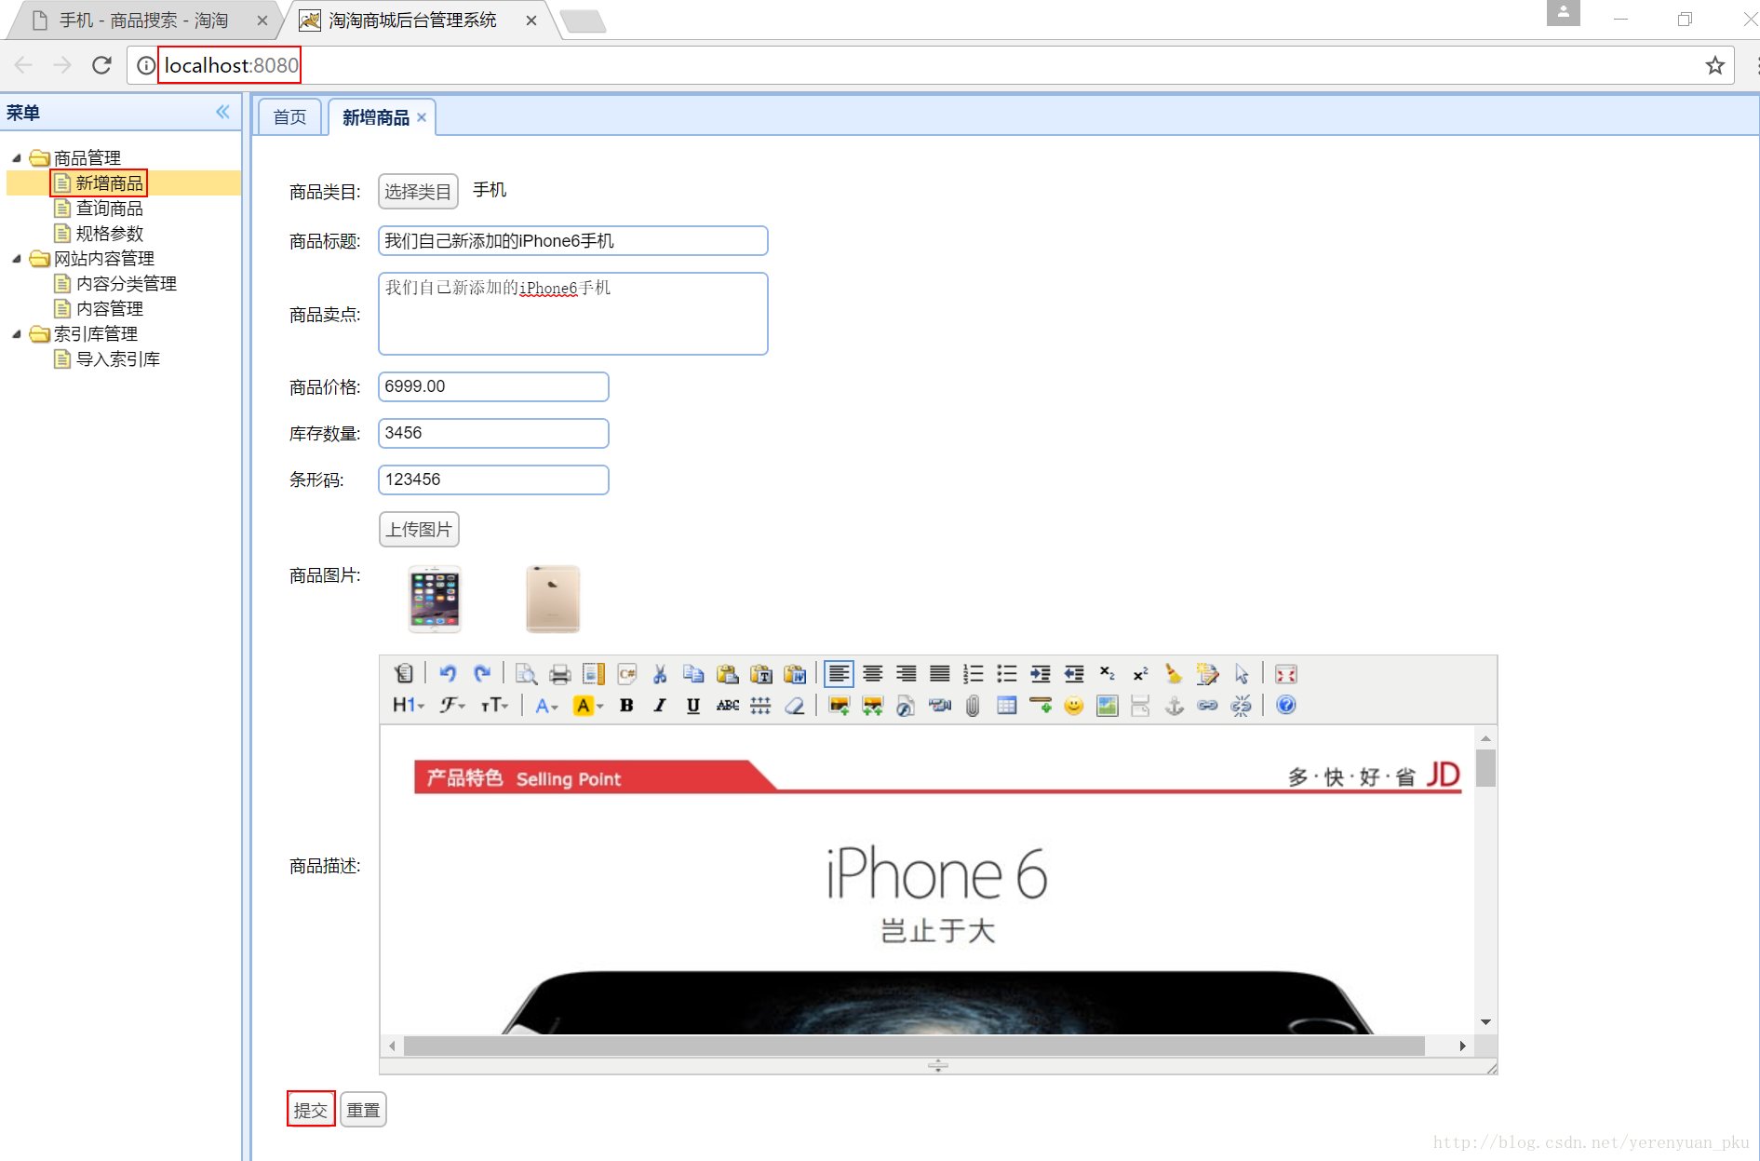The width and height of the screenshot is (1760, 1161).
Task: Collapse the 菜单 side panel
Action: [x=222, y=112]
